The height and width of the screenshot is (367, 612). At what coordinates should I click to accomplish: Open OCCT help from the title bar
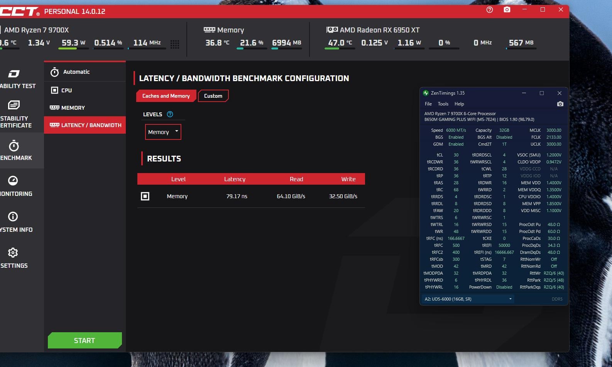pyautogui.click(x=490, y=10)
